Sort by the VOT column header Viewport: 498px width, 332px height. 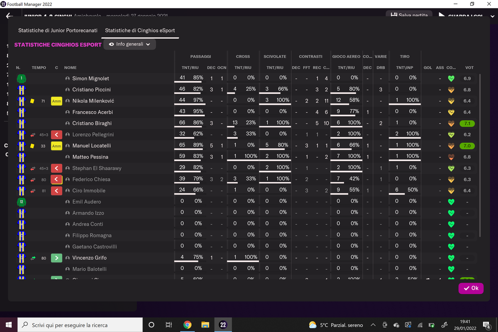[x=469, y=68]
